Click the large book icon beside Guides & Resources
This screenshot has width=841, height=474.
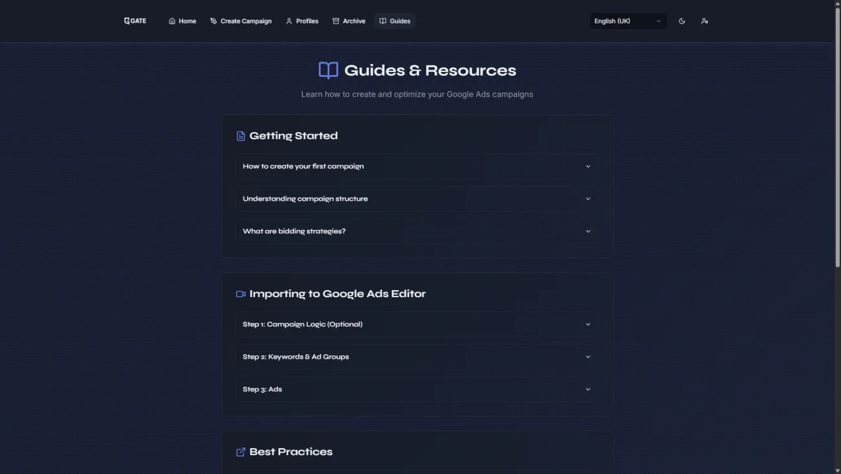(x=329, y=71)
